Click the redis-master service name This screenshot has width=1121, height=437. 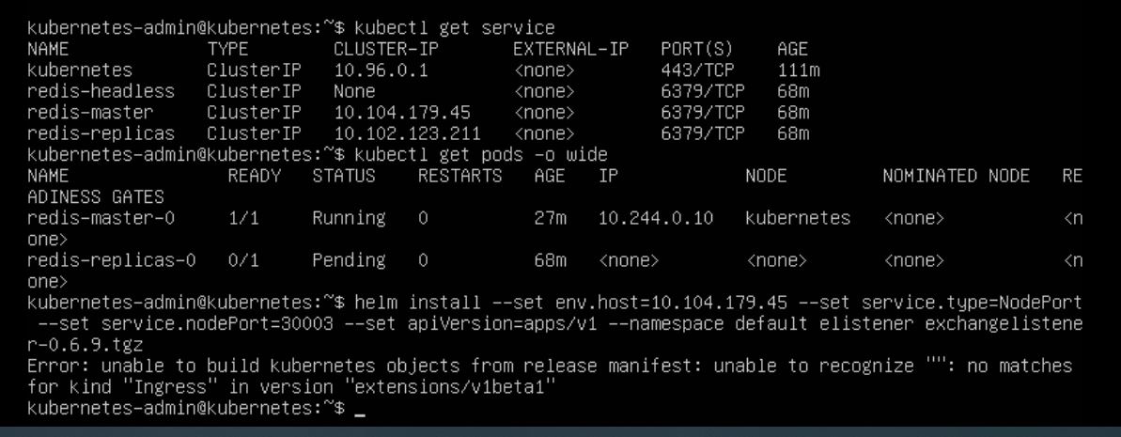point(90,112)
